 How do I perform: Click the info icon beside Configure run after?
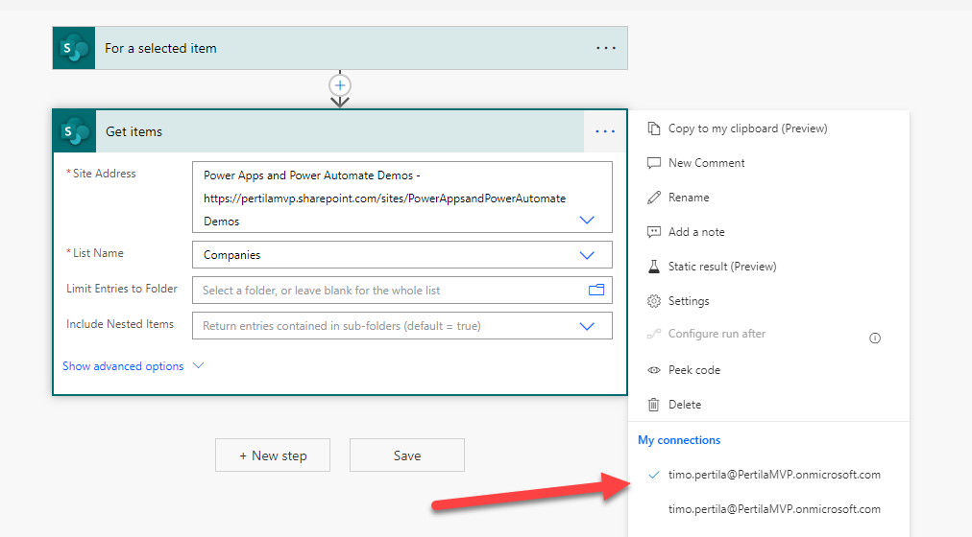pos(874,338)
